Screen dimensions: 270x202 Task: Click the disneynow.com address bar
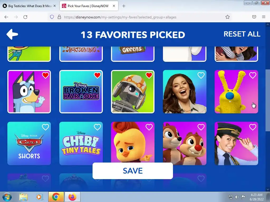[138, 17]
